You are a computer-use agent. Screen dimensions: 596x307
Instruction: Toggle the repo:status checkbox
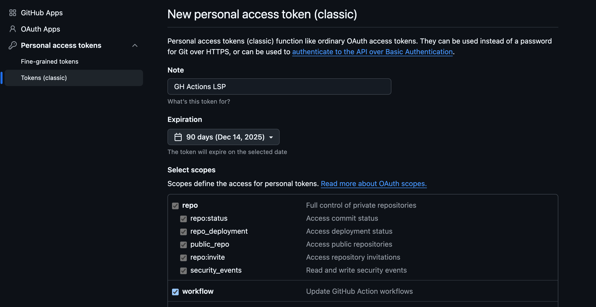(x=183, y=219)
